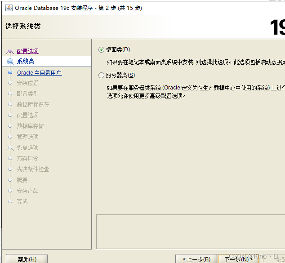Click the 上一步(B) back button
This screenshot has height=263, width=285.
click(196, 259)
